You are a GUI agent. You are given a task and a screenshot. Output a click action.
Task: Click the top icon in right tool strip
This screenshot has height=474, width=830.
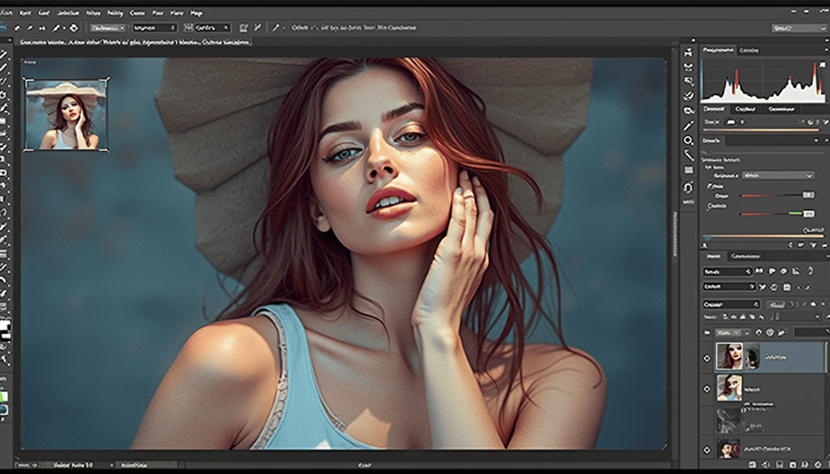pyautogui.click(x=689, y=53)
